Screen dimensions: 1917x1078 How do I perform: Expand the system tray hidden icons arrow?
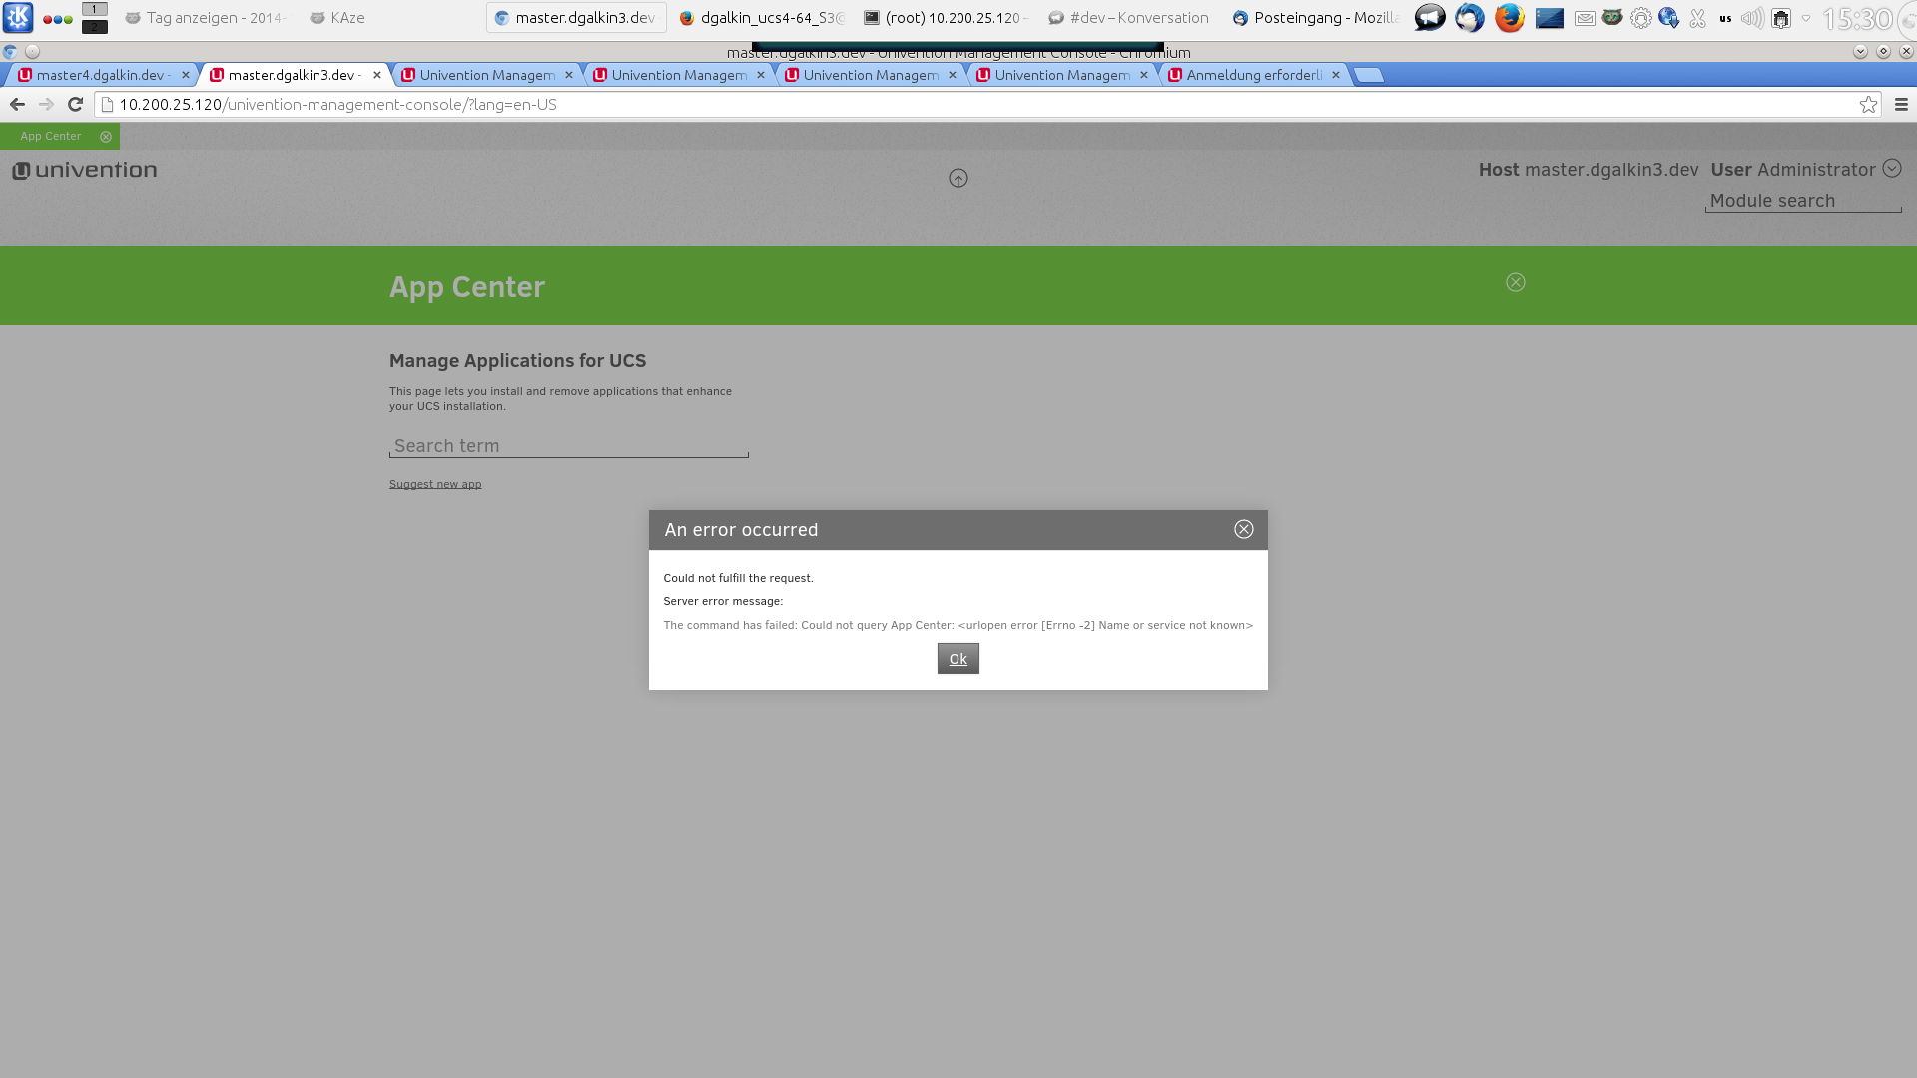[1805, 18]
